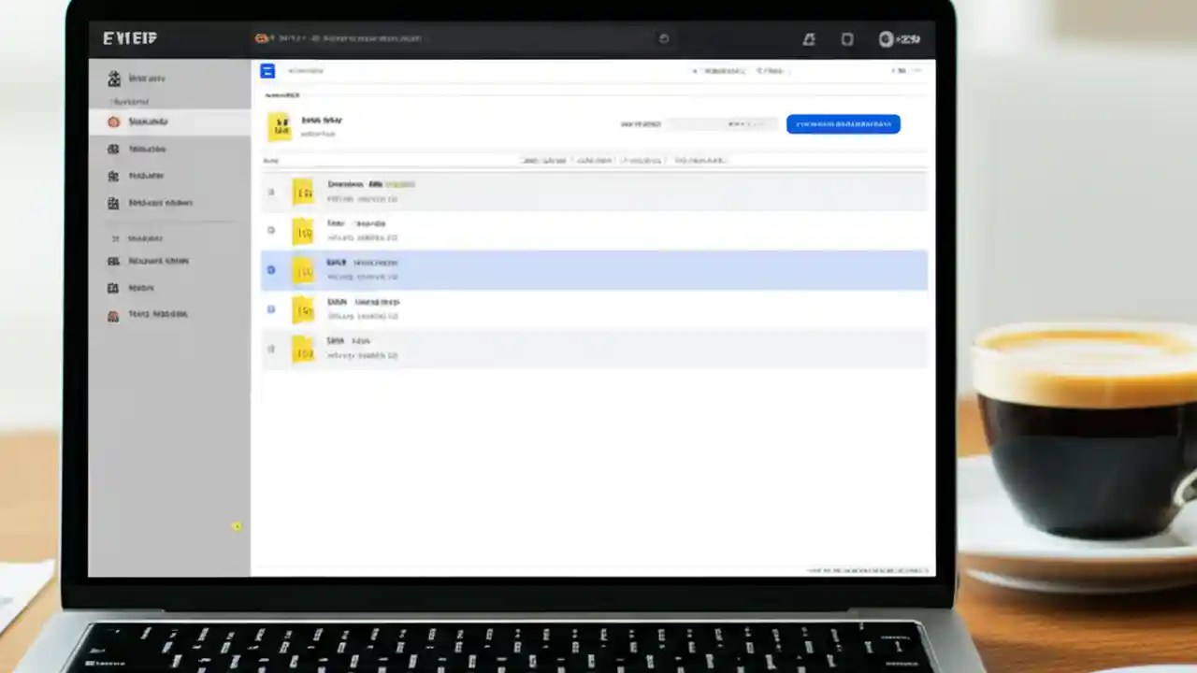Screen dimensions: 1197x673
Task: Click the user avatar in top bar
Action: point(887,38)
